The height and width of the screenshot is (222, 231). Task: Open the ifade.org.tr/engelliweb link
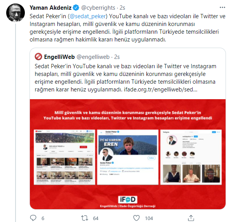[x=160, y=89]
